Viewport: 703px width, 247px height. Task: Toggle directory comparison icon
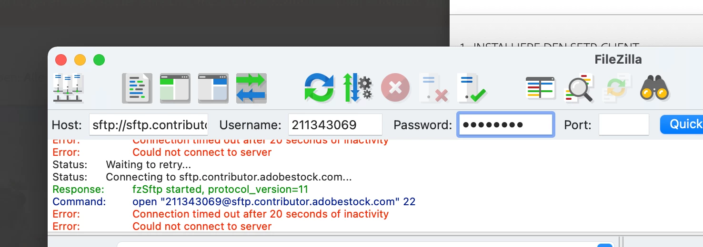tap(579, 88)
